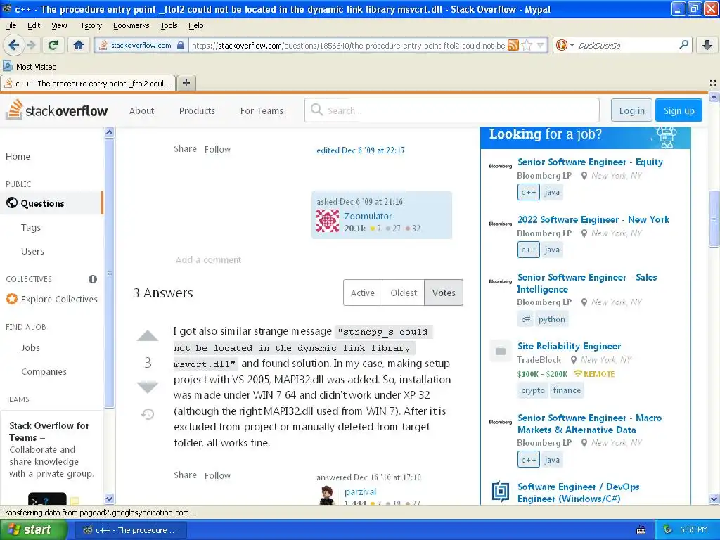Click the on-screen keyboard tray icon
The height and width of the screenshot is (540, 720).
coord(641,530)
